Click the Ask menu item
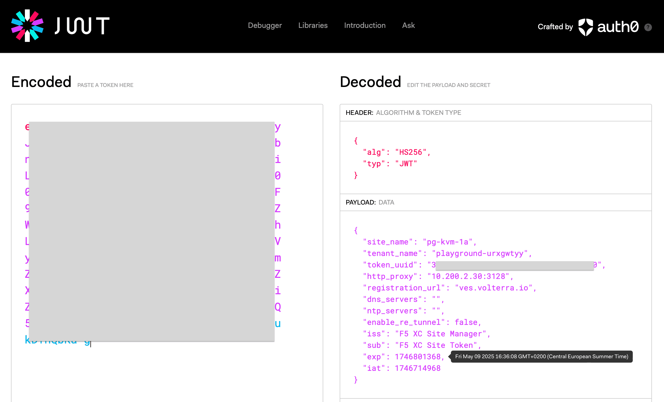Viewport: 664px width, 402px height. coord(408,25)
